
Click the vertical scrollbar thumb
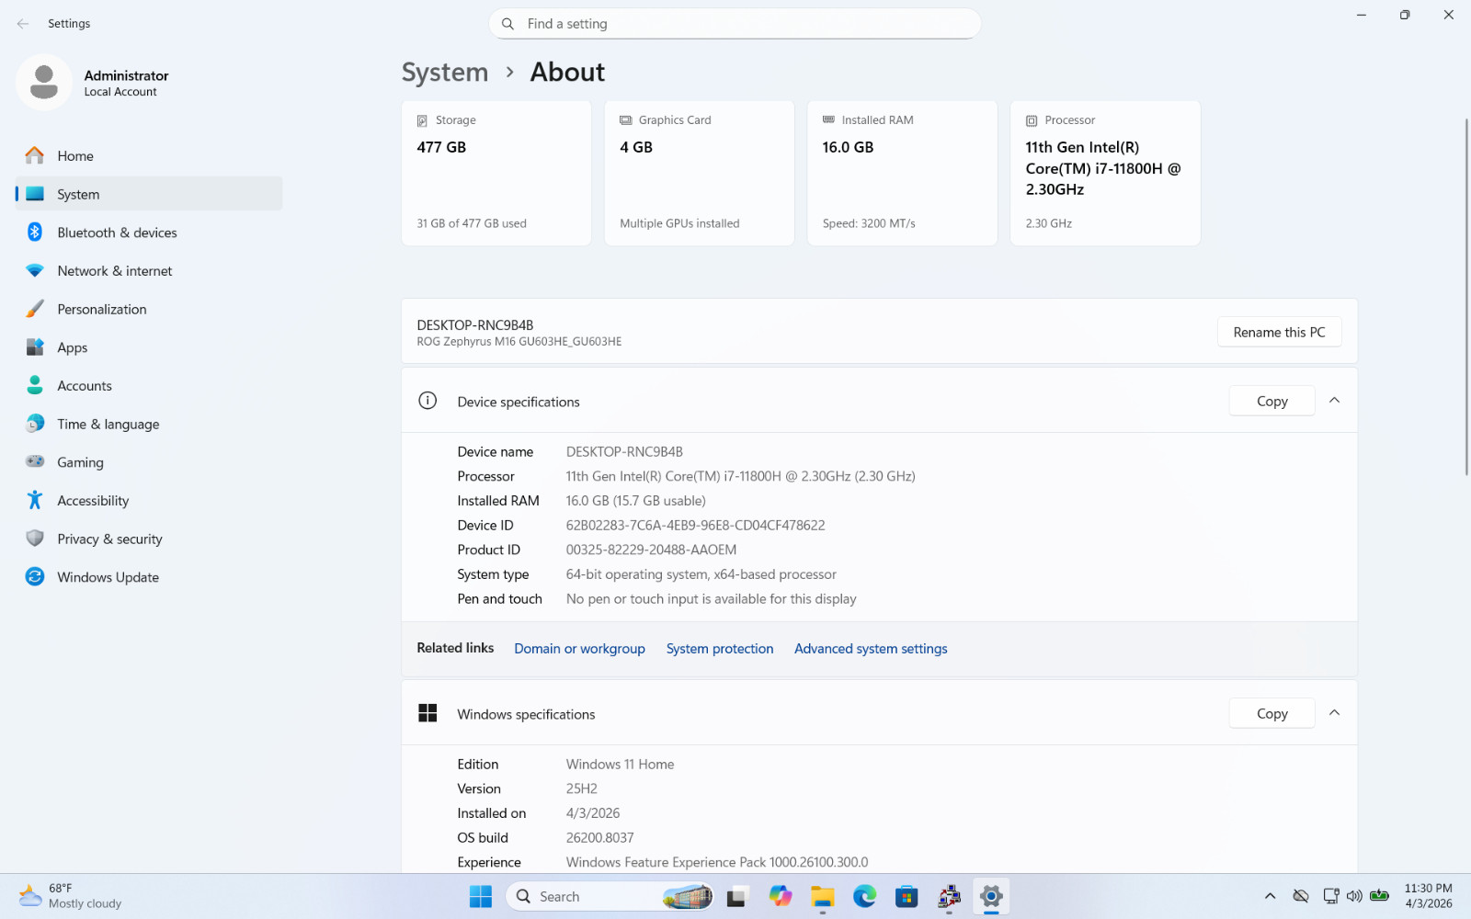click(1466, 297)
